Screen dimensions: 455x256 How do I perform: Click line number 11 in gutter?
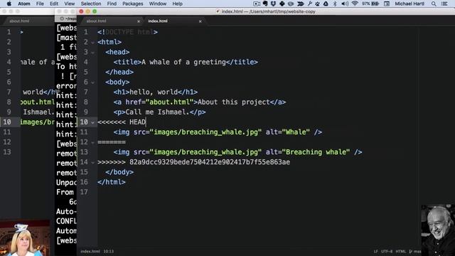[84, 132]
